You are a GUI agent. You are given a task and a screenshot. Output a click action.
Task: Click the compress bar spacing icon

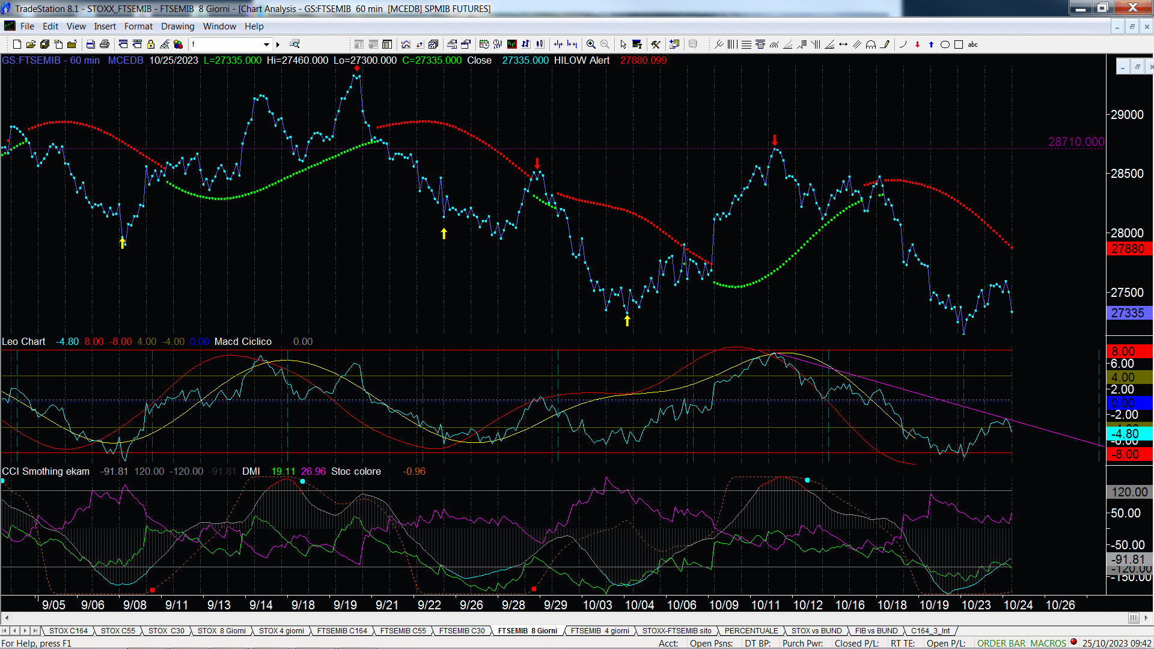558,44
